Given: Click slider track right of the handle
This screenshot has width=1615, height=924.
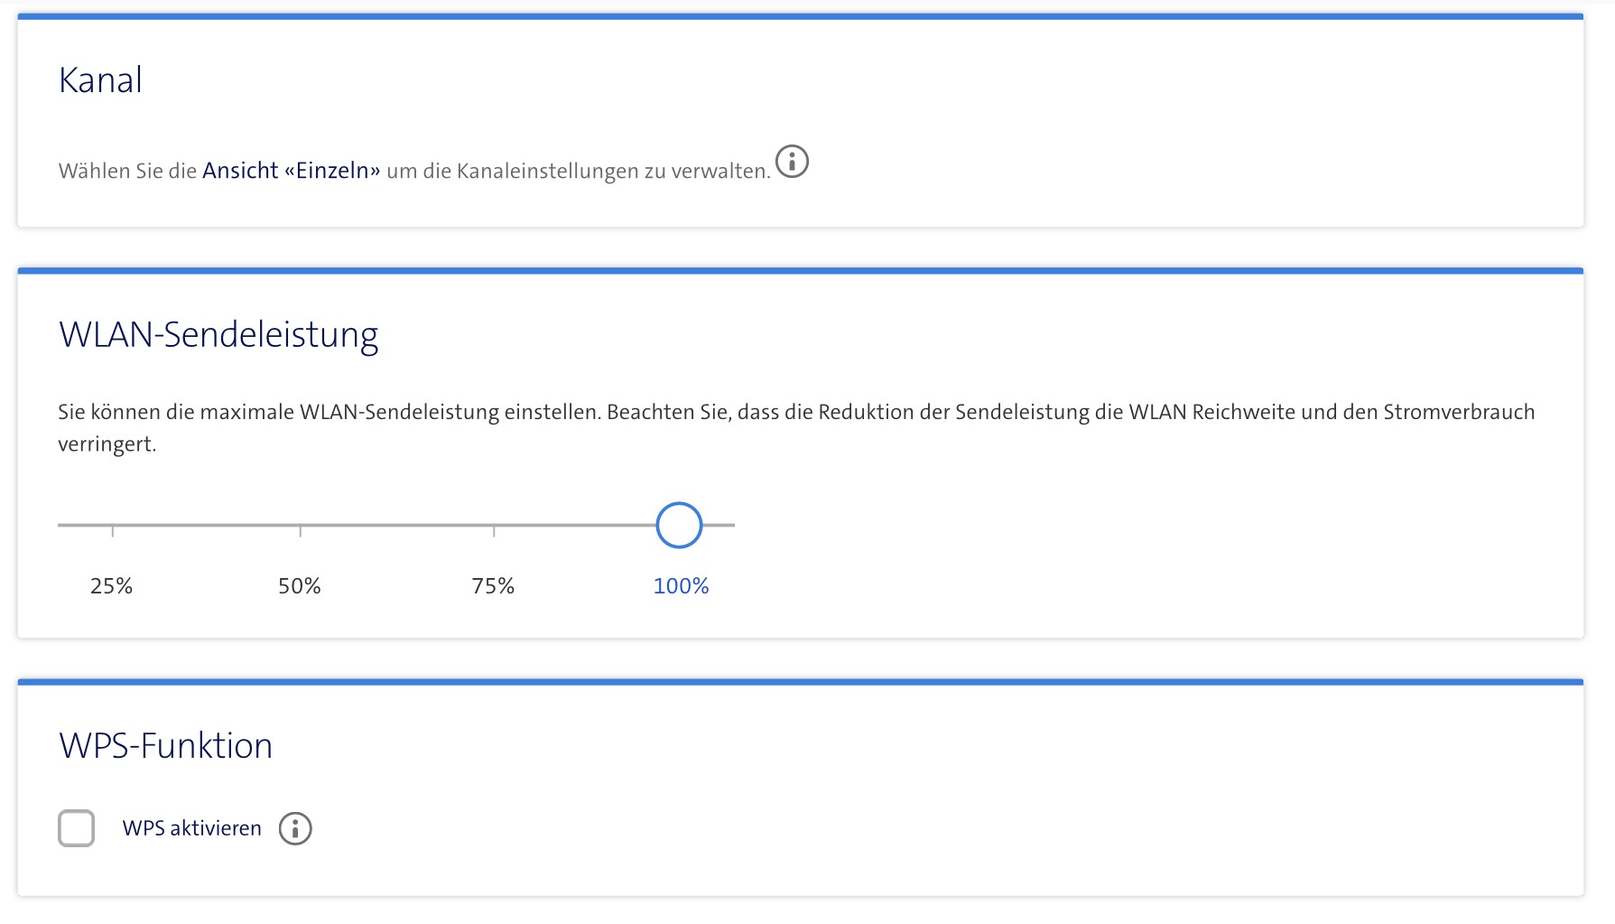Looking at the screenshot, I should click(720, 525).
